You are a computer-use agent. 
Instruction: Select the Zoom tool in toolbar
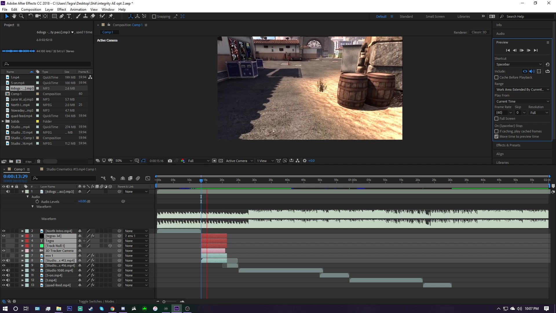click(21, 17)
